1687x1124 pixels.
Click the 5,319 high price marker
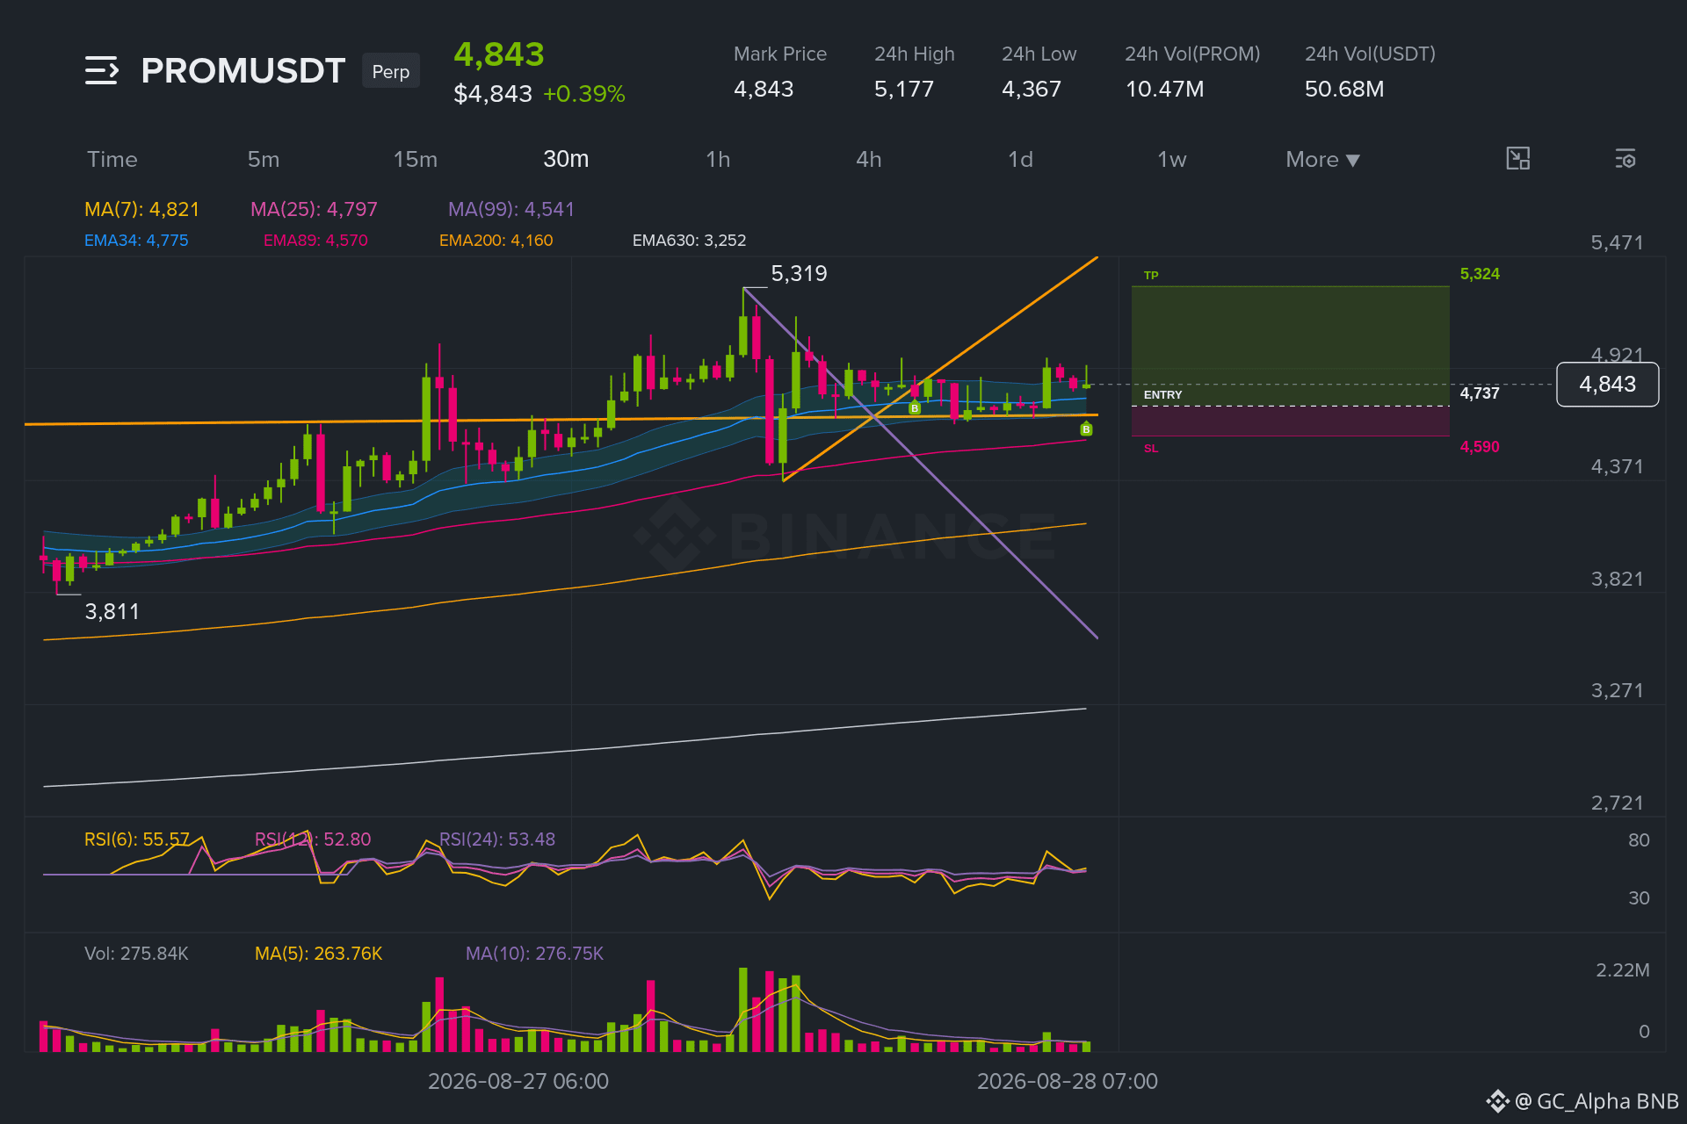tap(799, 274)
